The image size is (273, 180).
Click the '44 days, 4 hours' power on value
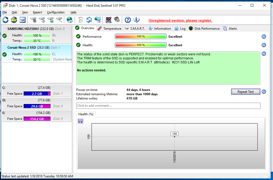pyautogui.click(x=138, y=90)
